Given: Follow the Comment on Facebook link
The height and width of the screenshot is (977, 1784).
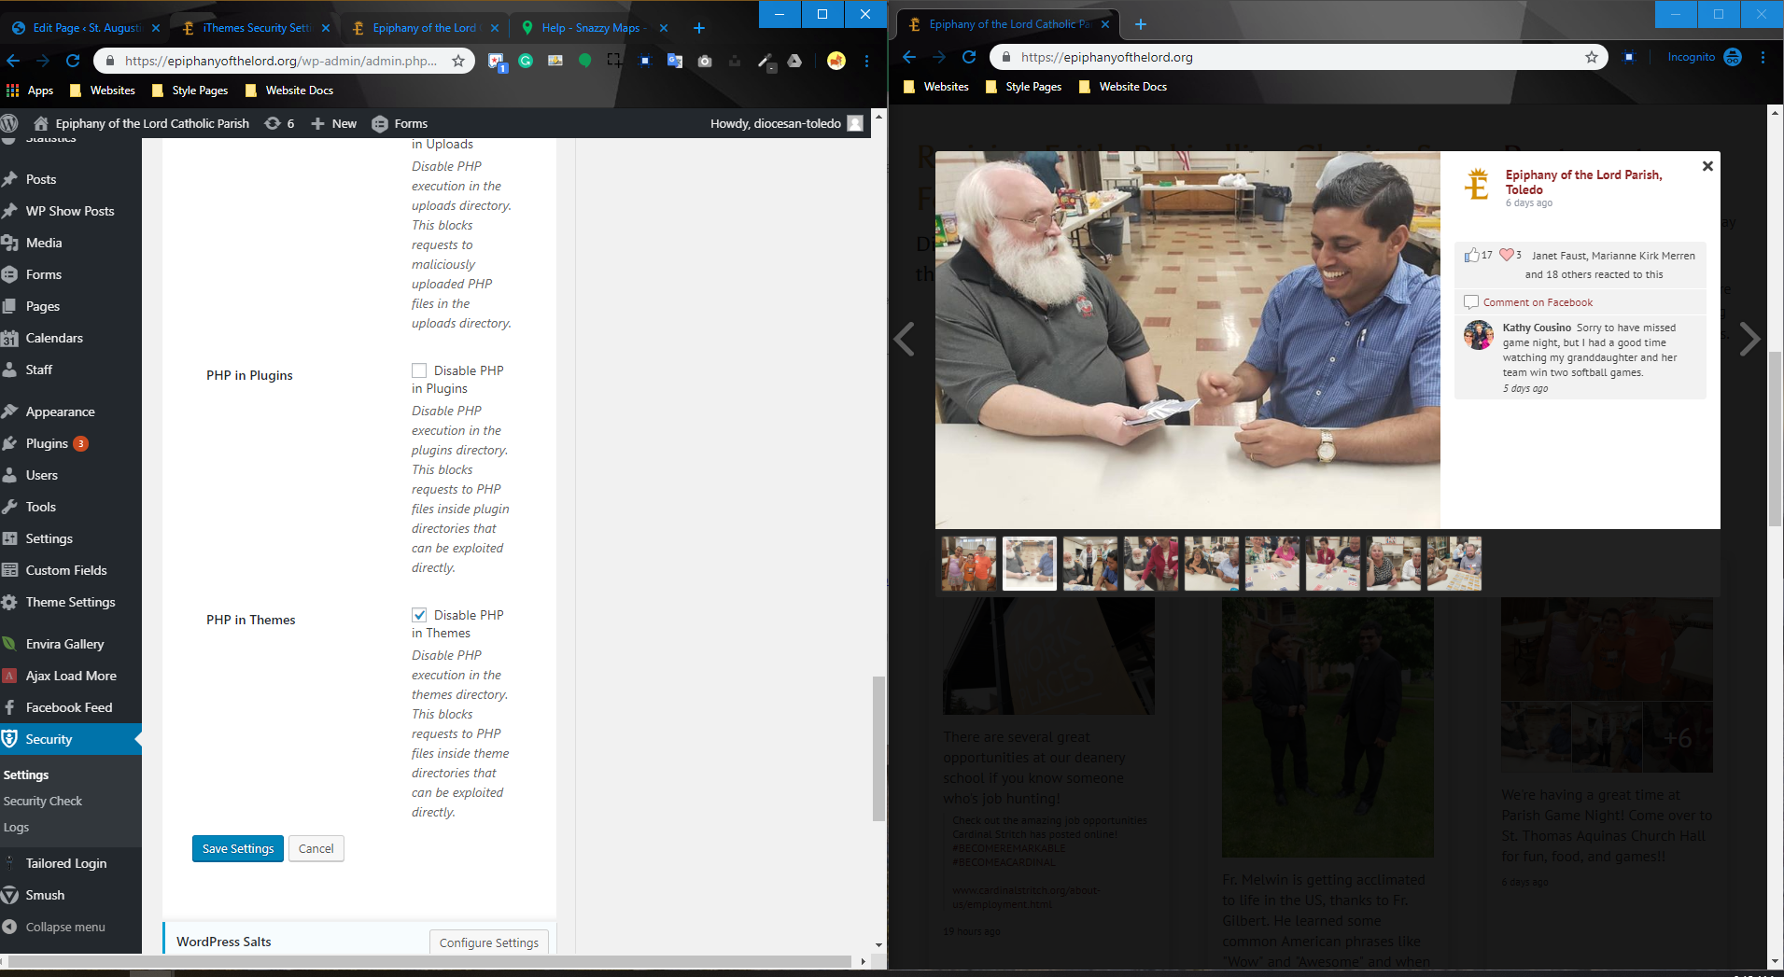Looking at the screenshot, I should (x=1537, y=302).
